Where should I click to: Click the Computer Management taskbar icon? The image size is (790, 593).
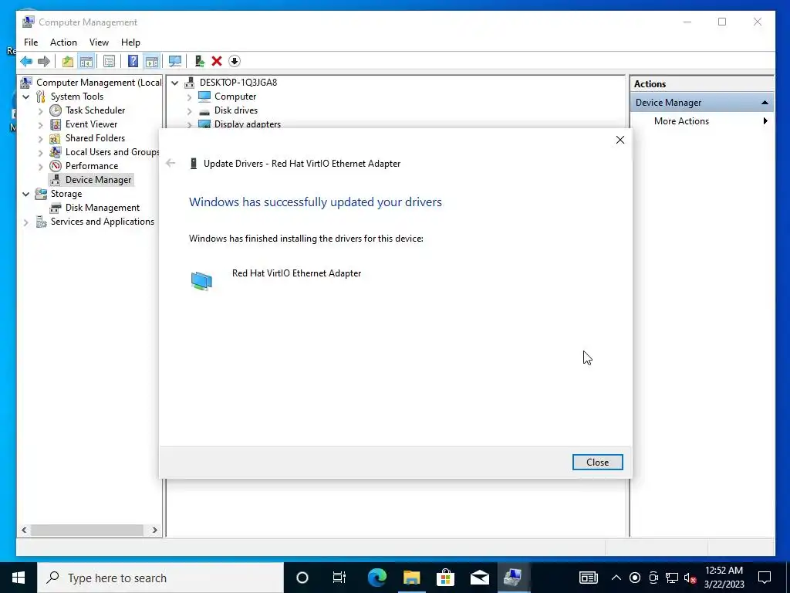(x=513, y=578)
